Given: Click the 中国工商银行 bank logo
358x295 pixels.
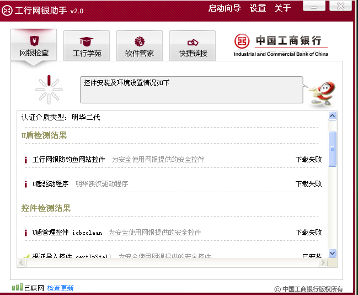Looking at the screenshot, I should [x=281, y=45].
